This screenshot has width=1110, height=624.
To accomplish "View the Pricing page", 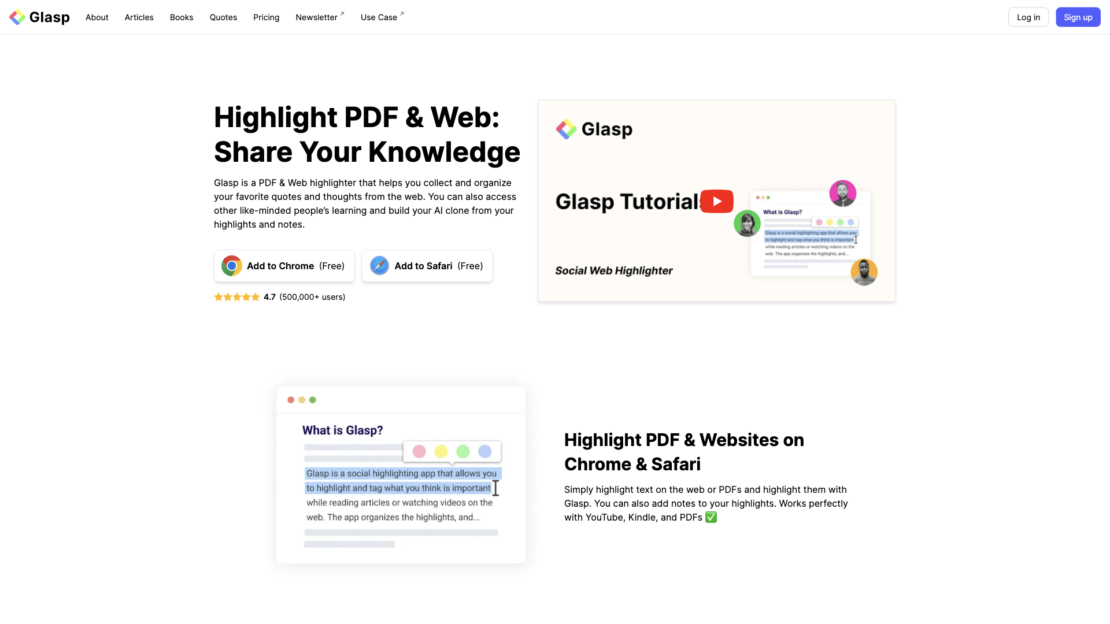I will point(267,17).
